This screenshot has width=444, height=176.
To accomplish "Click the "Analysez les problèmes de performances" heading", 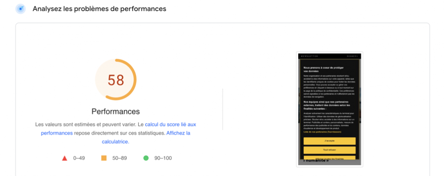I will click(x=99, y=9).
